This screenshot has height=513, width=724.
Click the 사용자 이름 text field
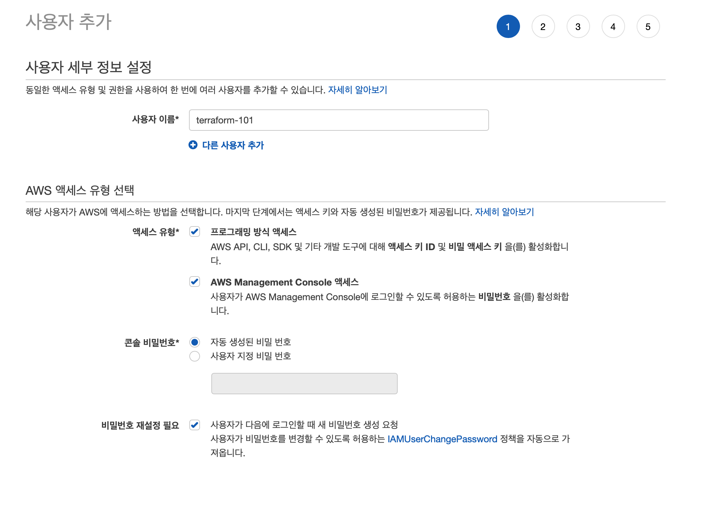point(338,120)
